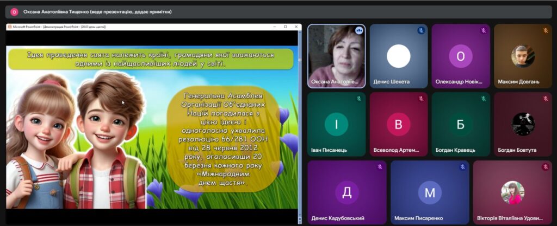
Task: Click the PowerPoint logo in presentation title bar
Action: pos(10,27)
